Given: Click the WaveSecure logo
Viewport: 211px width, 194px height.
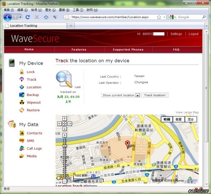Looking at the screenshot, I should [x=35, y=39].
